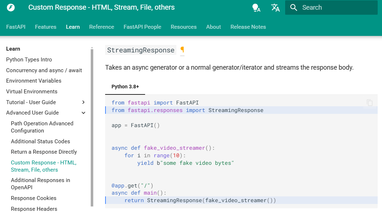Open Environment Variables page
The image size is (382, 214).
[33, 81]
